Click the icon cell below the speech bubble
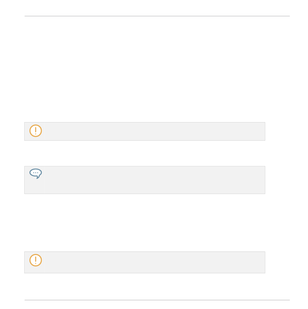Image resolution: width=308 pixels, height=309 pixels. coord(35,187)
